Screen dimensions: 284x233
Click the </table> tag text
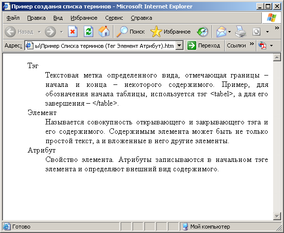click(x=105, y=103)
